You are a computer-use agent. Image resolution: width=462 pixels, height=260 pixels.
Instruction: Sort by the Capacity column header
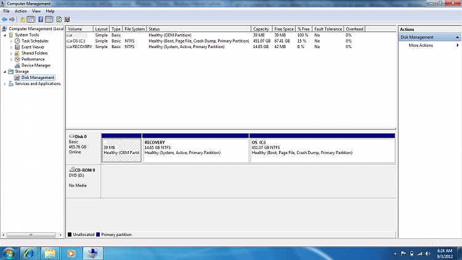click(262, 29)
